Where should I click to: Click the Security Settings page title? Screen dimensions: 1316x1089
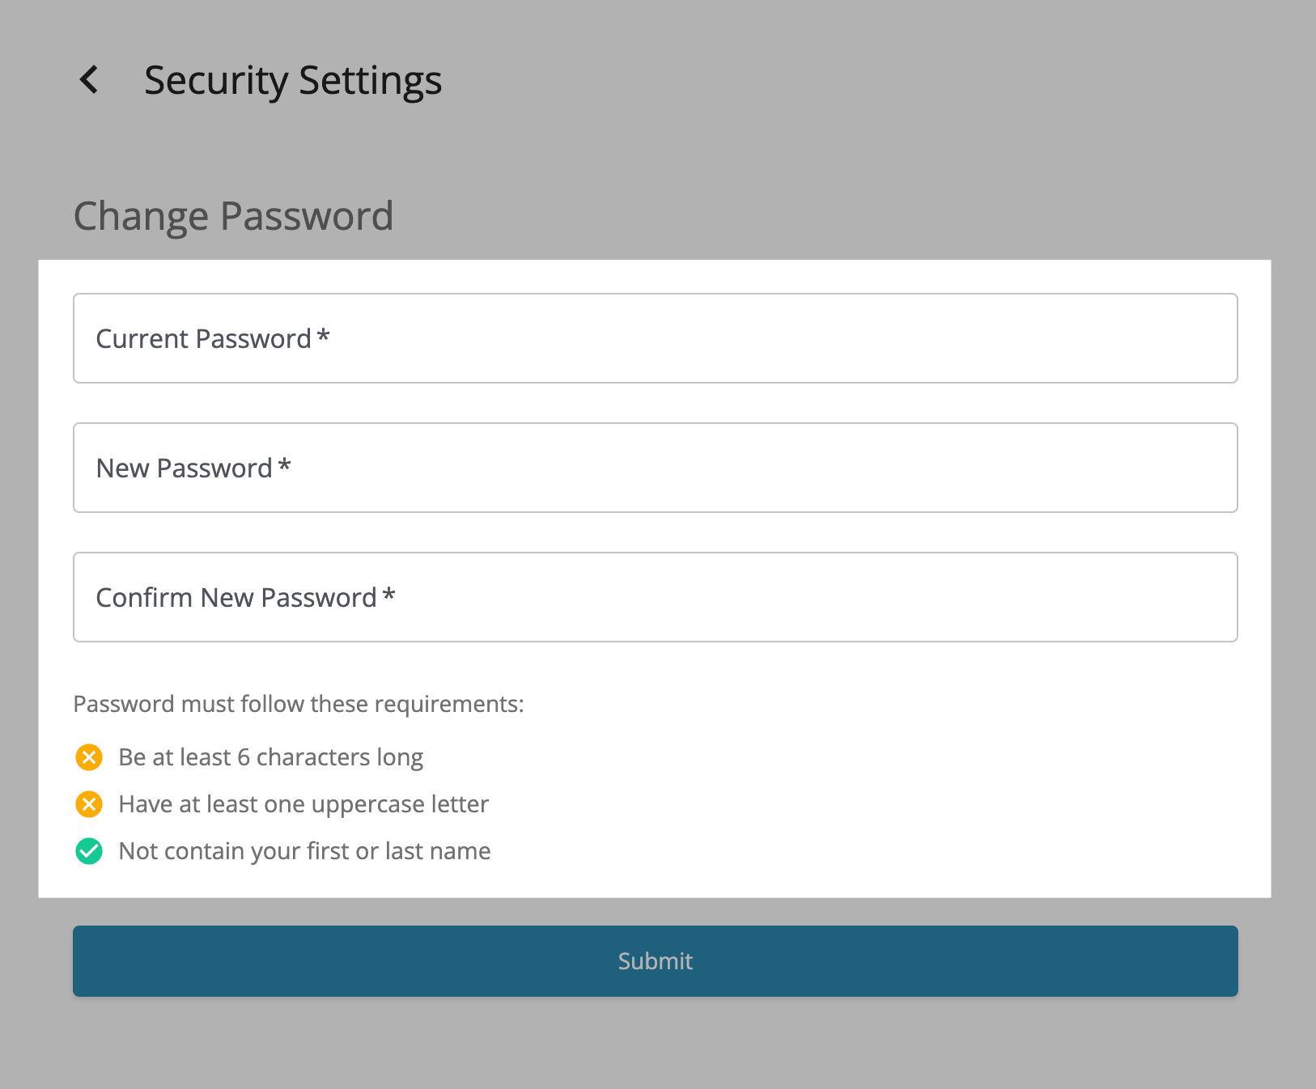[x=293, y=81]
